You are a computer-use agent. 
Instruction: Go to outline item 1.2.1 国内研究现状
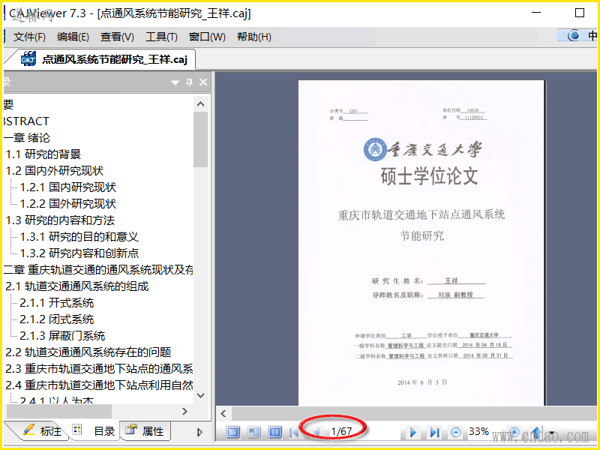coord(67,187)
